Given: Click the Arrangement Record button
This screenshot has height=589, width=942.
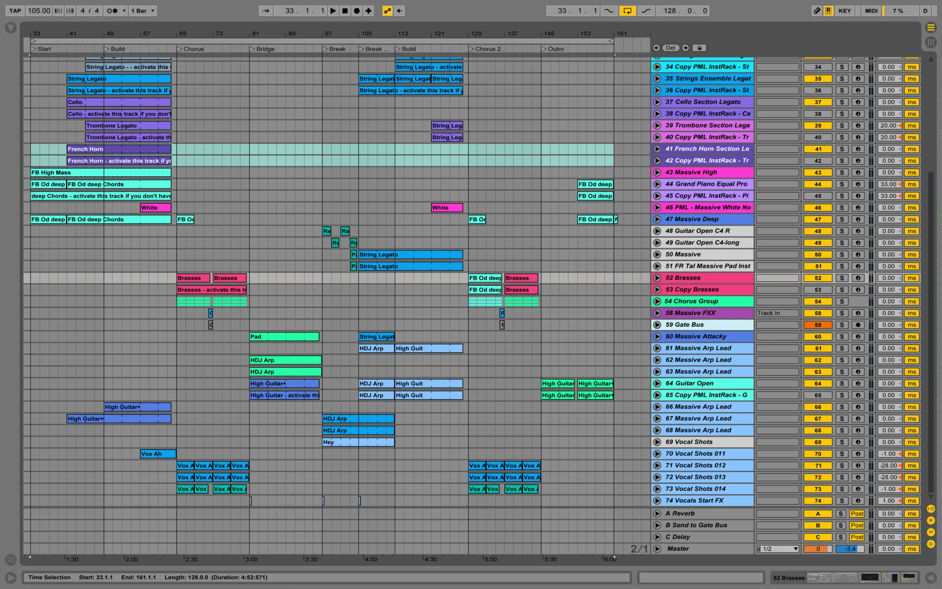Looking at the screenshot, I should point(356,11).
